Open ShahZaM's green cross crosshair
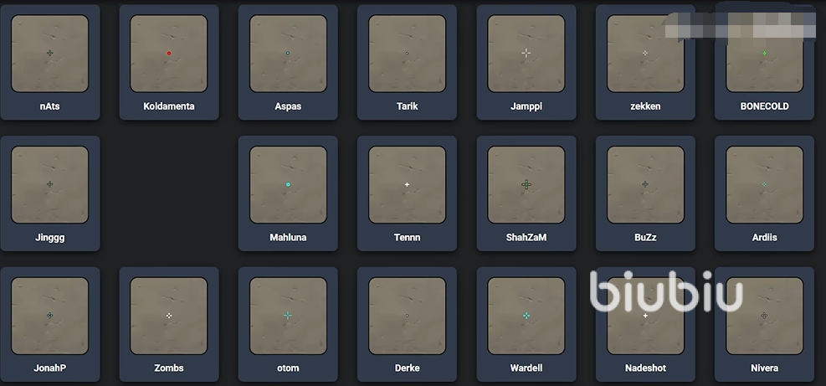The width and height of the screenshot is (826, 386). pos(526,184)
